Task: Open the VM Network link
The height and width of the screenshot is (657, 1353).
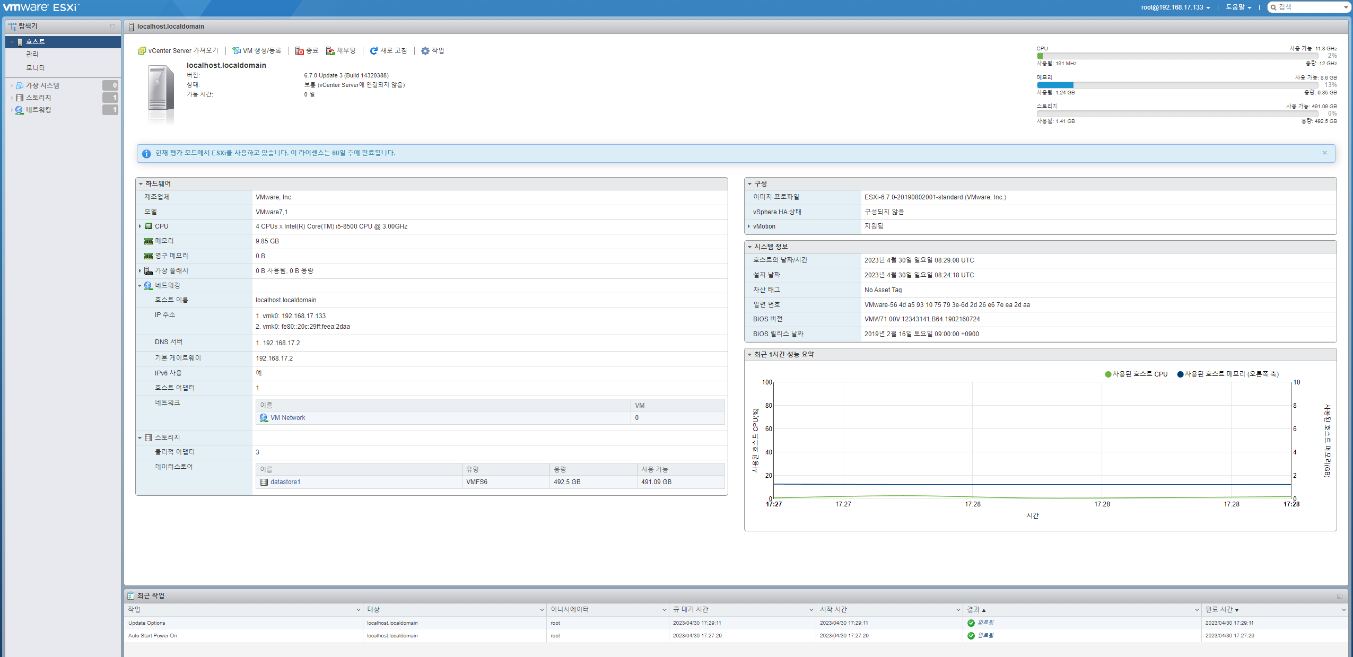Action: click(x=287, y=418)
